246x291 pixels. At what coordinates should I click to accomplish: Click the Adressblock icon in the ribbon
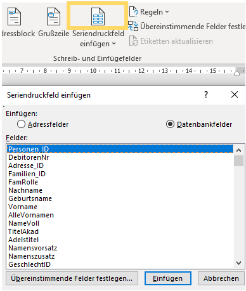pyautogui.click(x=14, y=16)
